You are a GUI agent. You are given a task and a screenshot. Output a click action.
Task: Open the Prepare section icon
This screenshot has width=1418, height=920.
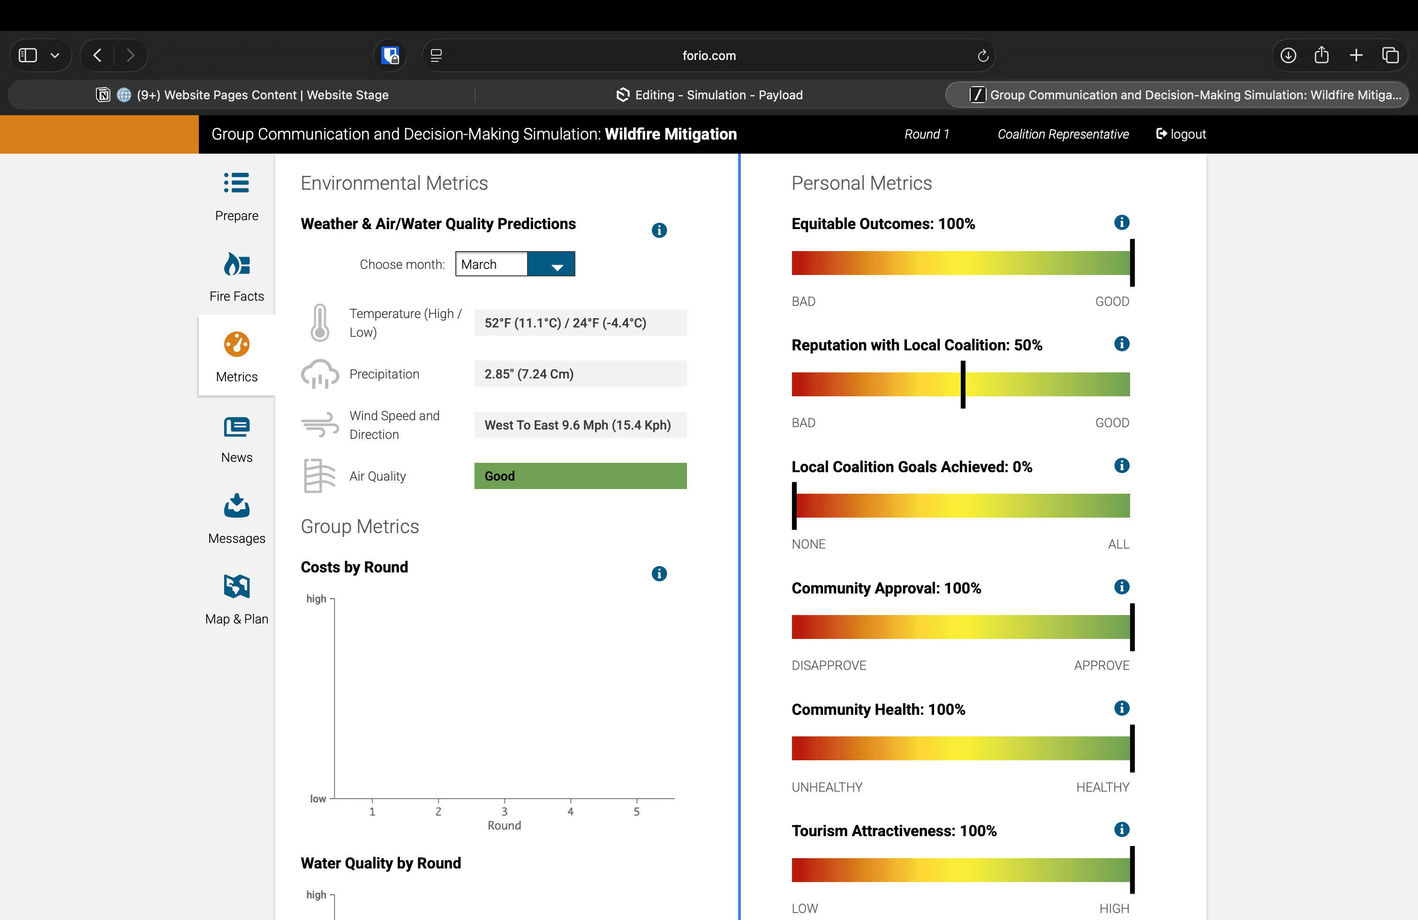click(236, 183)
